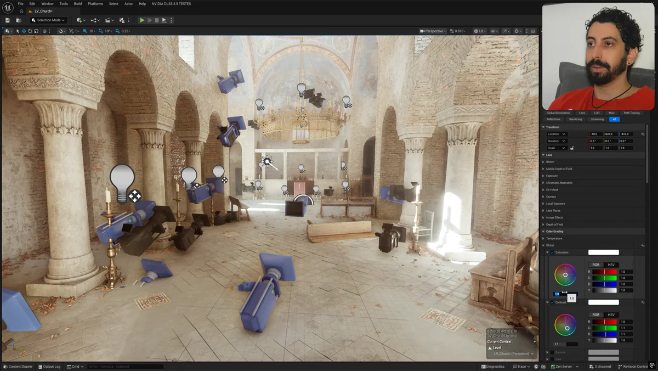Screen dimensions: 658x371
Task: Filter details by Streaming
Action: 597,119
